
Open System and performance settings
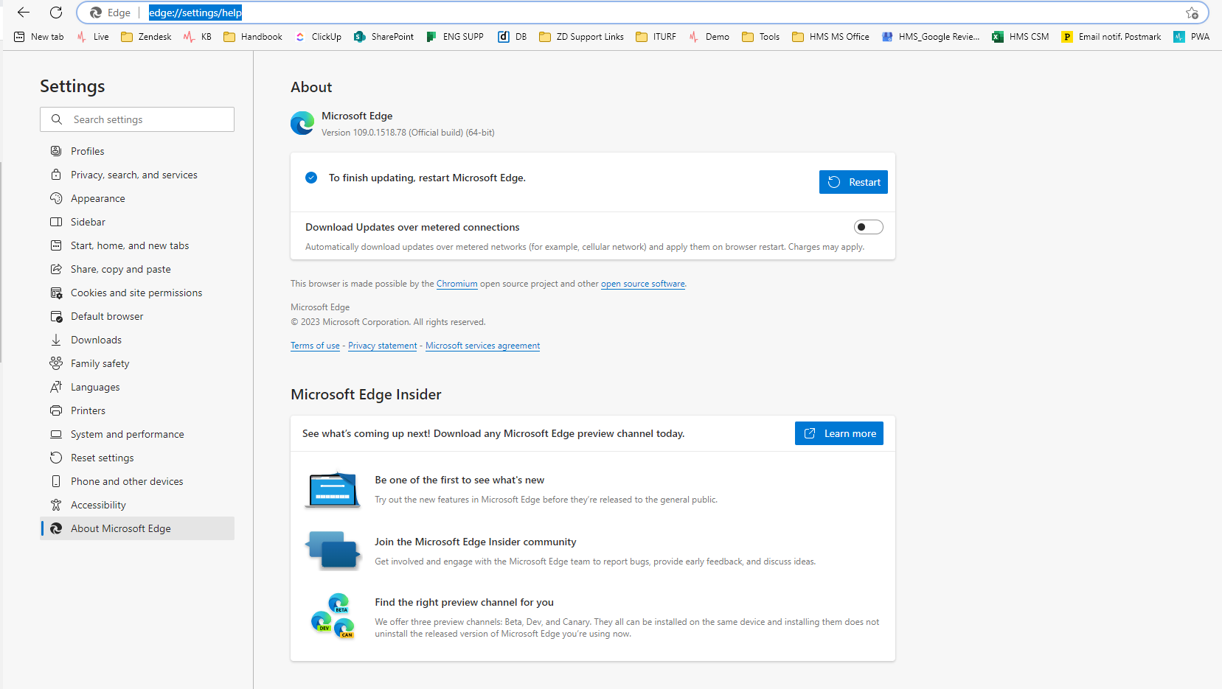(x=137, y=434)
